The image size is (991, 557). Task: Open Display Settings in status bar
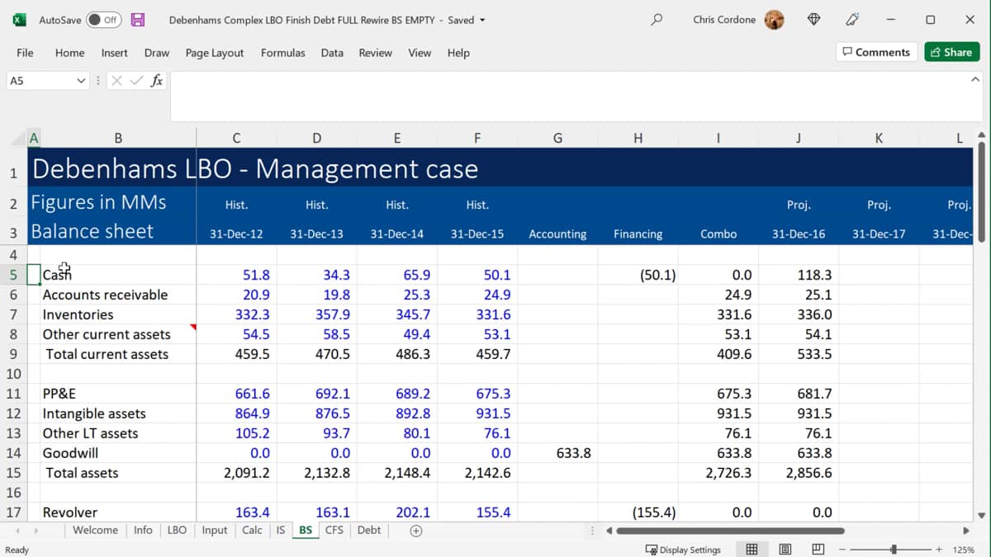coord(684,550)
